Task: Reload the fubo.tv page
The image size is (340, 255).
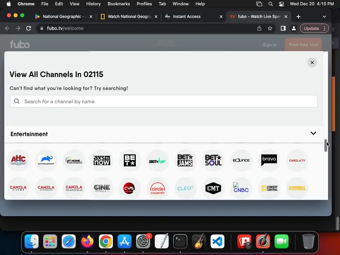Action: tap(29, 28)
